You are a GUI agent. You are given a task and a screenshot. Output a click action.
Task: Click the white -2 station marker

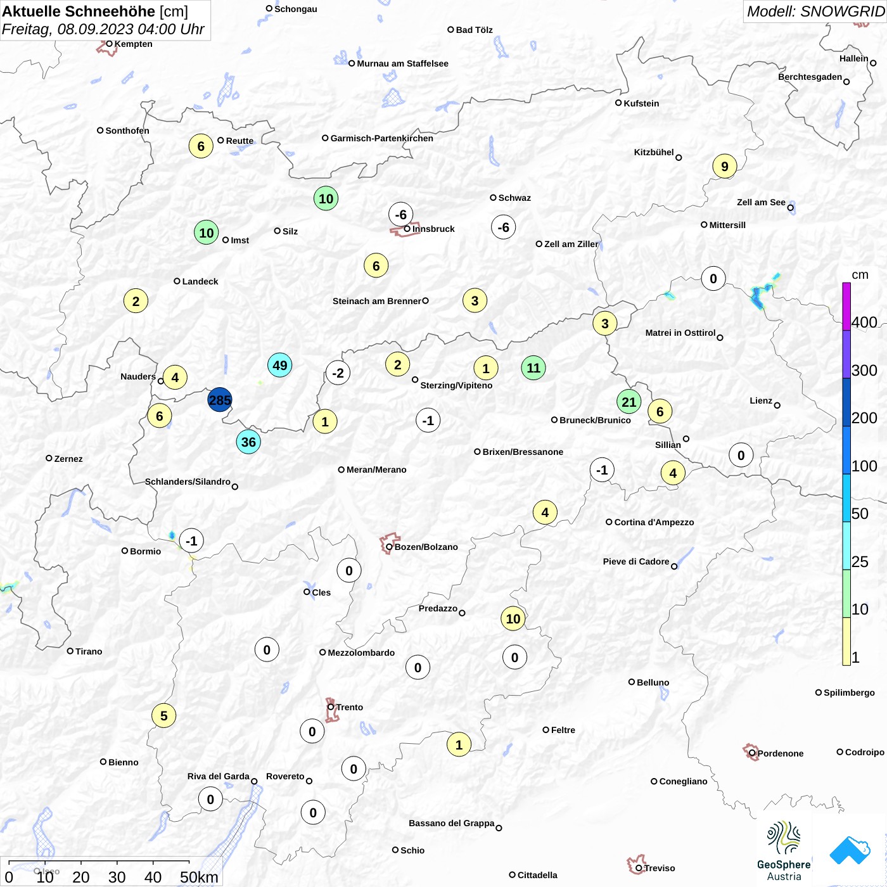point(338,373)
